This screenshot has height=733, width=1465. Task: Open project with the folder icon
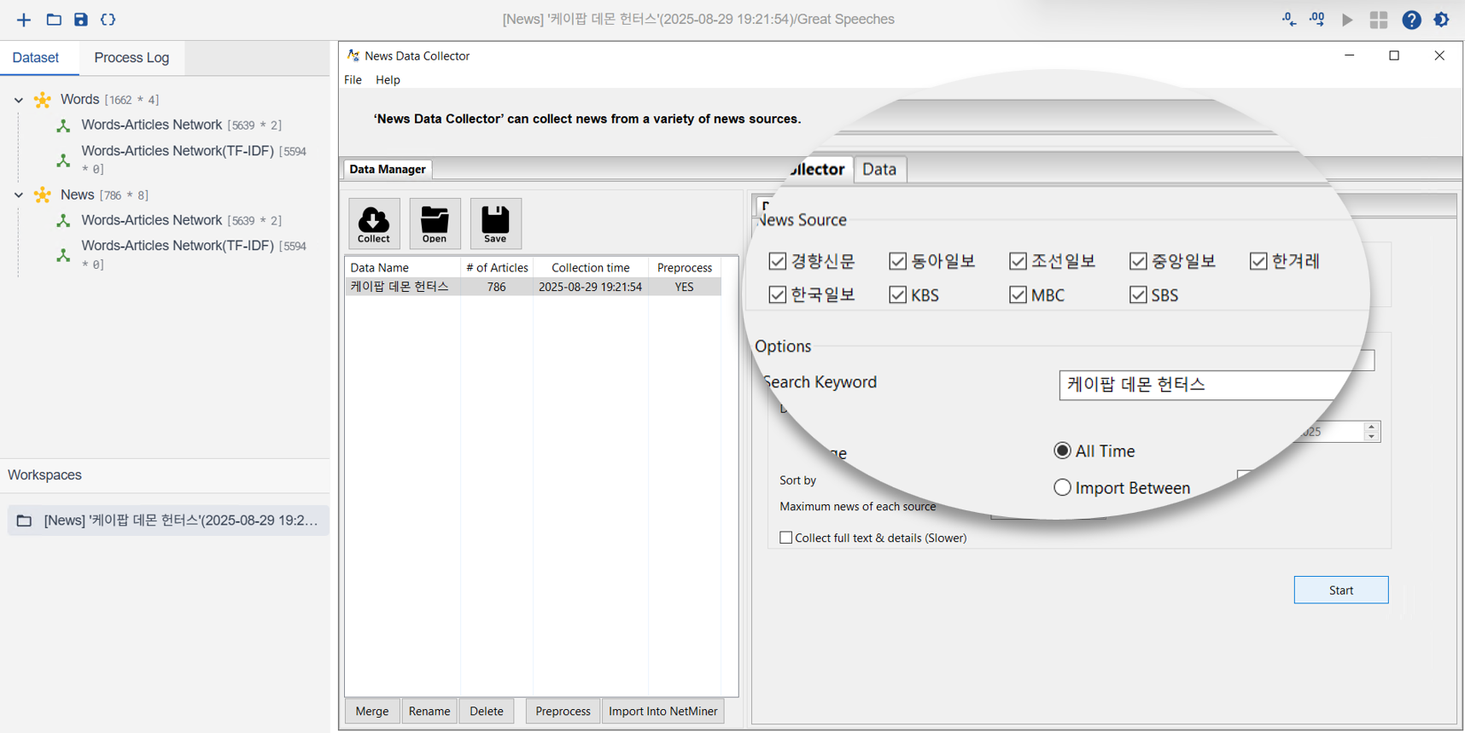pos(54,20)
